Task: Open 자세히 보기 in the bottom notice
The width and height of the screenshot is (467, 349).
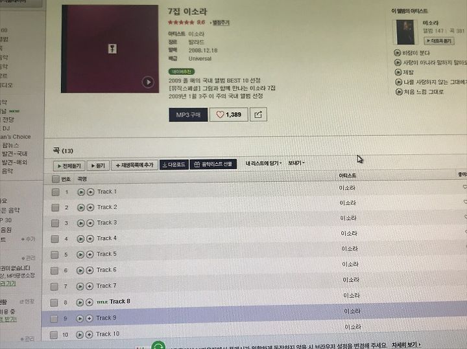Action: tap(406, 345)
